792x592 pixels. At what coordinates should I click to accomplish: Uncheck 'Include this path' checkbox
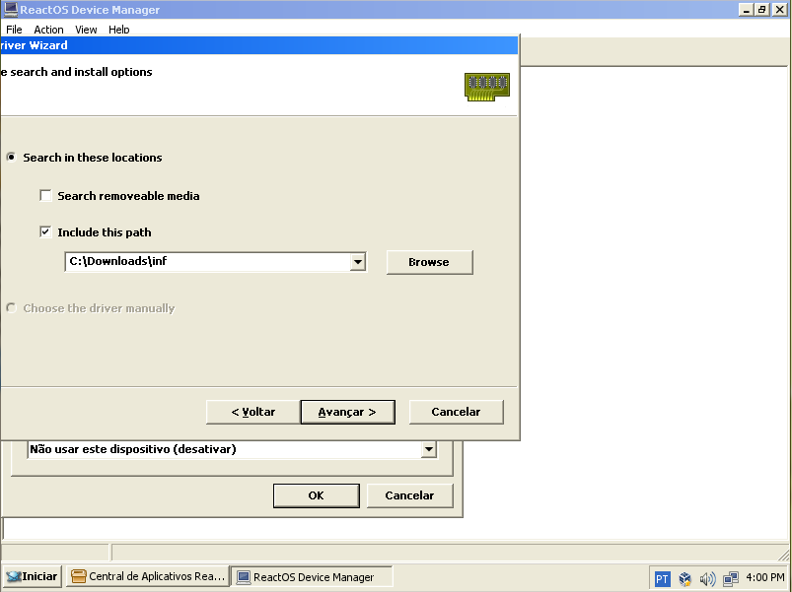[x=45, y=231]
